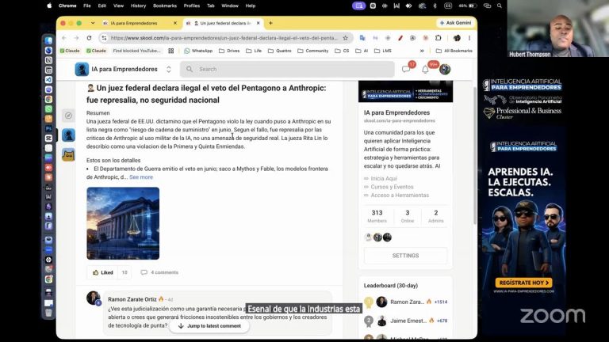
Task: Click the first Claude bookmark
Action: (x=70, y=51)
